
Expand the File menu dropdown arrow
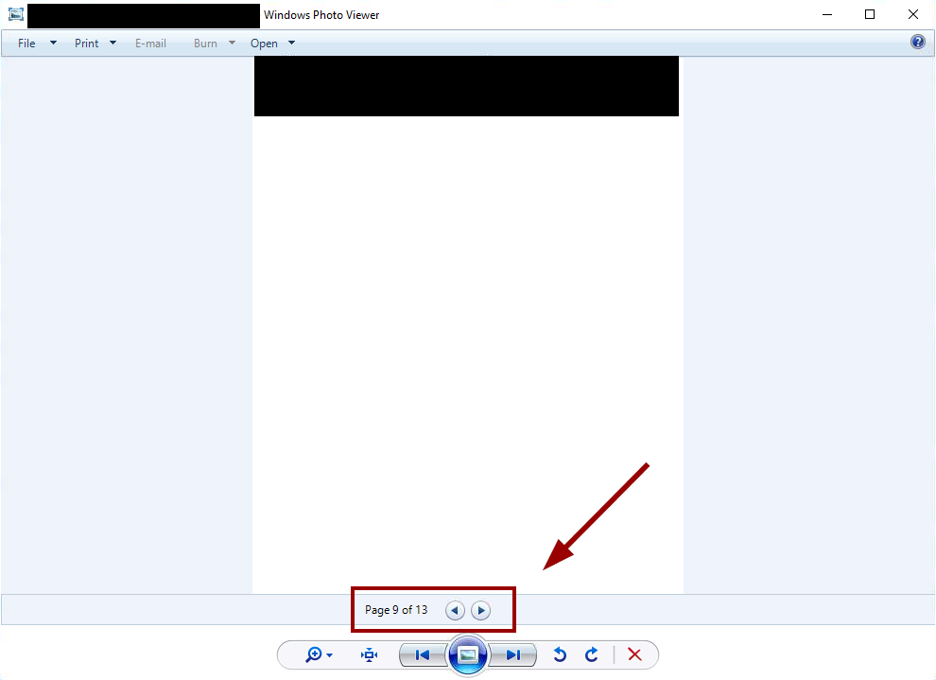(x=53, y=43)
